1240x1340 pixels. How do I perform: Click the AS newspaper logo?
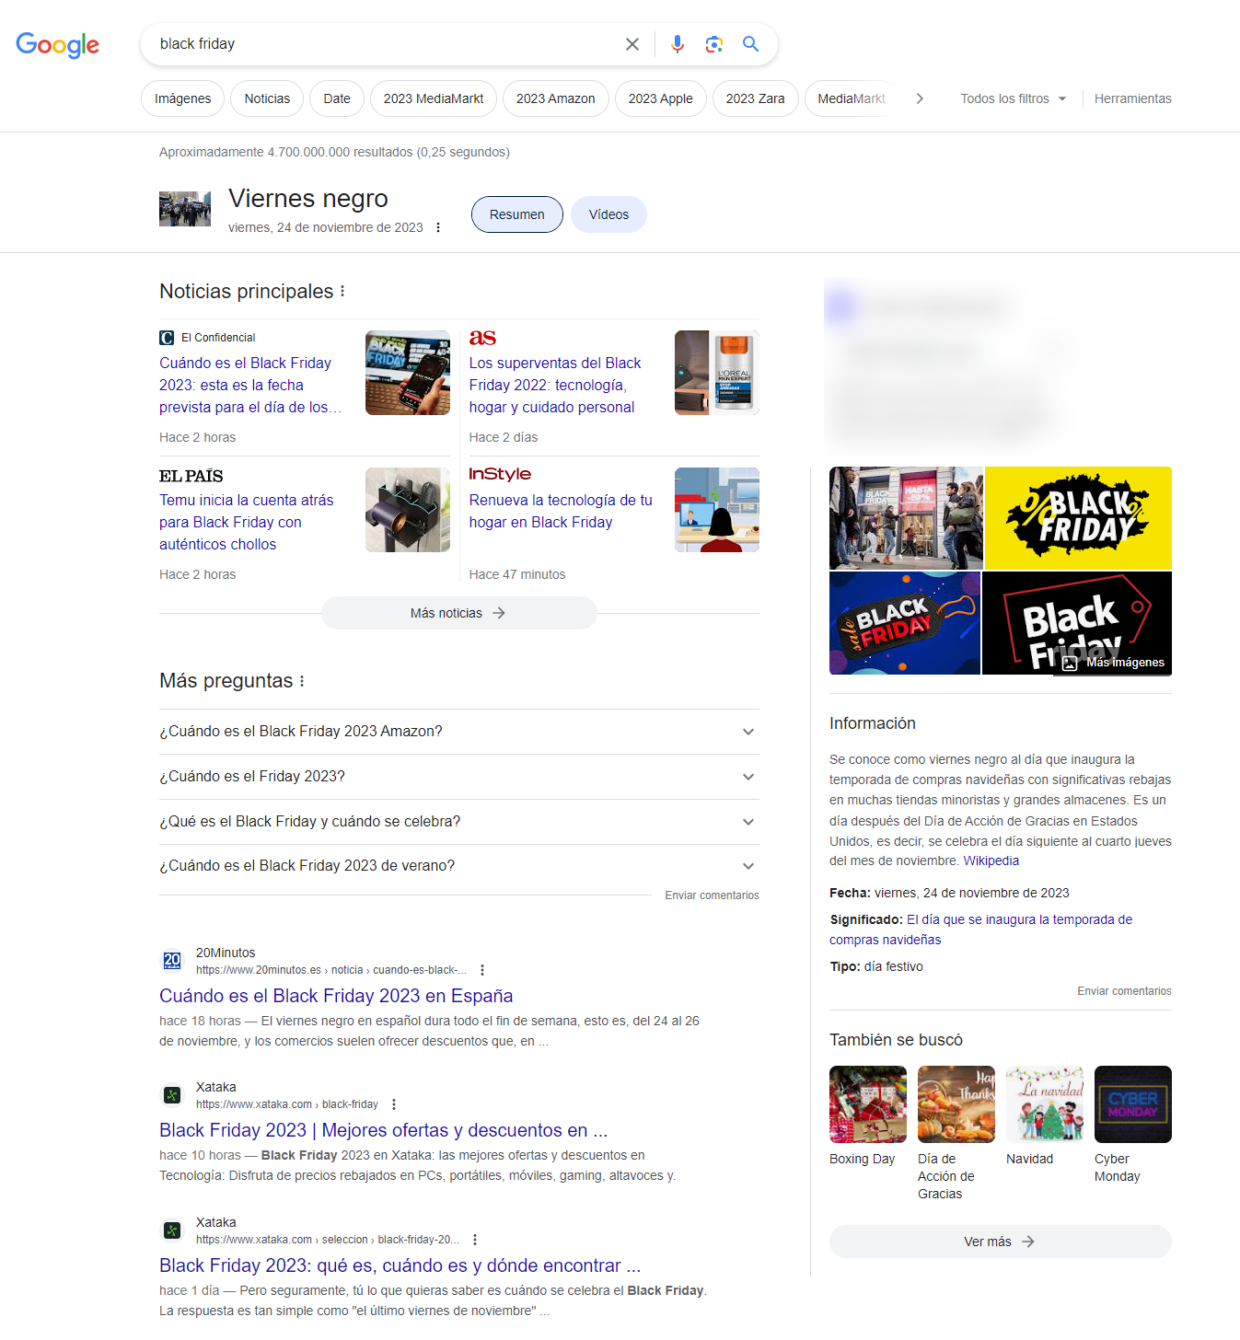tap(482, 338)
